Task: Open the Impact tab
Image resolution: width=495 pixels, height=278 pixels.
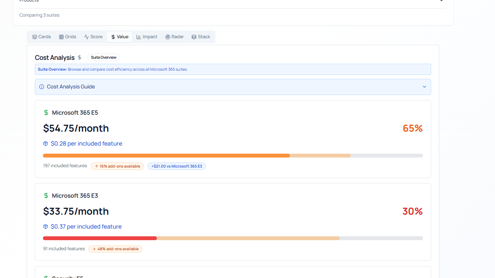Action: [147, 37]
